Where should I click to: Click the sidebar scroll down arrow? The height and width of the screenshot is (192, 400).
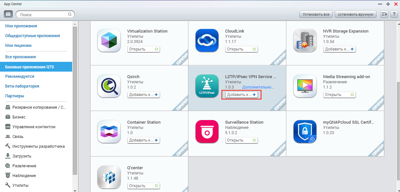[x=75, y=190]
